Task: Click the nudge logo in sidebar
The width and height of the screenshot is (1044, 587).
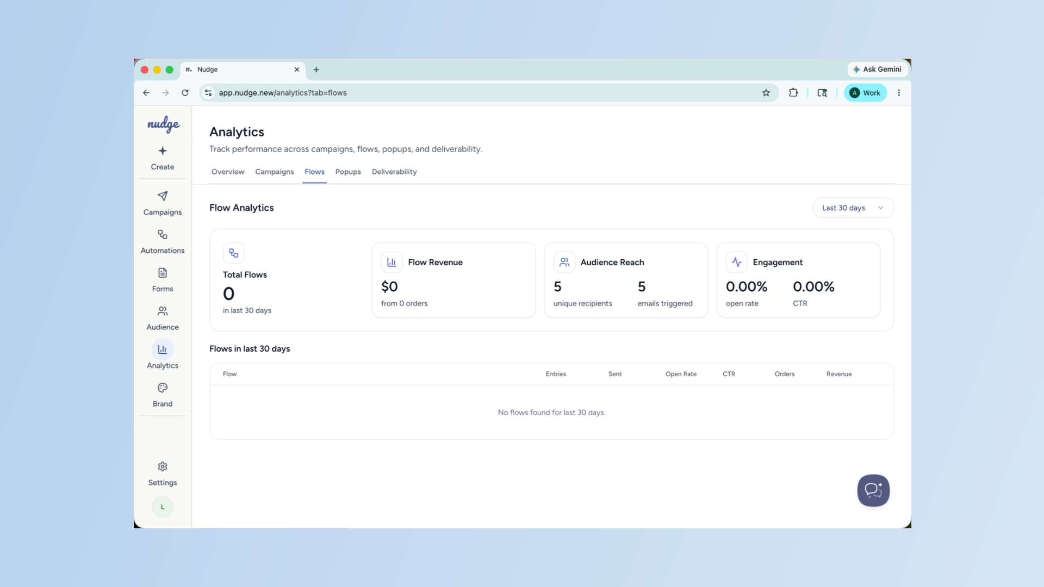Action: pos(163,124)
